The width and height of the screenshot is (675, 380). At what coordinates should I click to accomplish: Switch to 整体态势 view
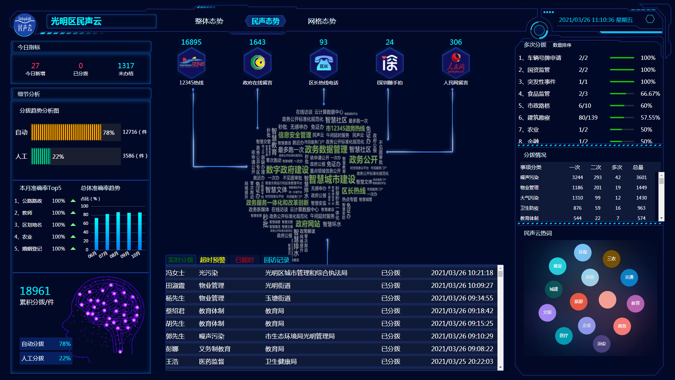(209, 21)
